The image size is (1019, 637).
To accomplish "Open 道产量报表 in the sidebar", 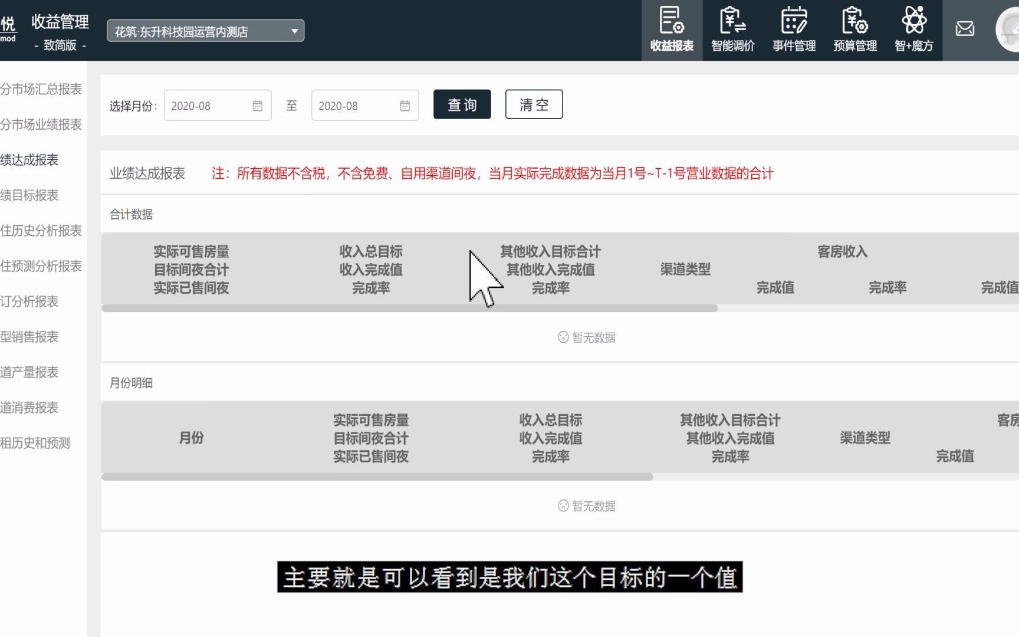I will pyautogui.click(x=29, y=372).
